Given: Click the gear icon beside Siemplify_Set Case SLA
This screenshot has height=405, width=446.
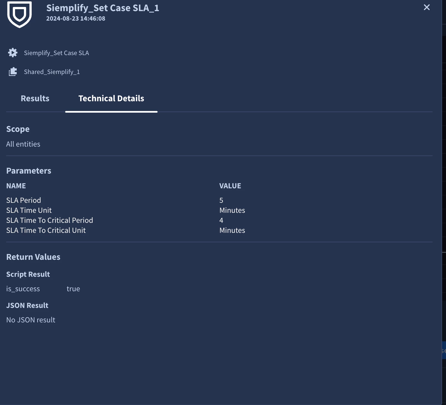Looking at the screenshot, I should [x=13, y=53].
